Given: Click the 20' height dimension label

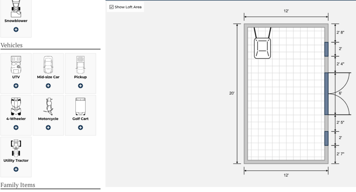Looking at the screenshot, I should click(x=232, y=93).
